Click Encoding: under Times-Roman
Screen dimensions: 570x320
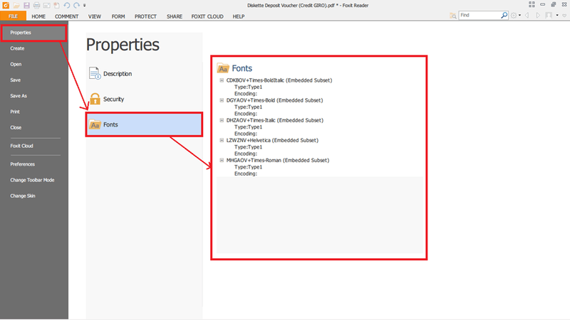[246, 174]
